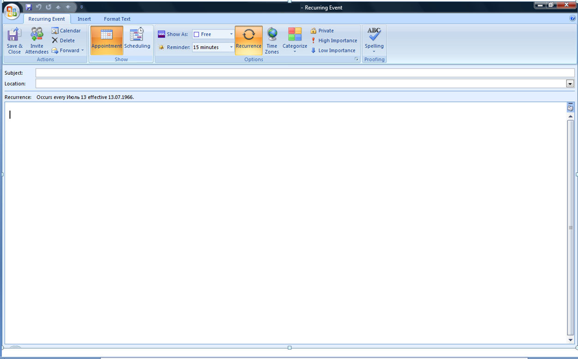This screenshot has width=578, height=359.
Task: Click the recurrence text "Occurs every Июль 13"
Action: point(61,97)
